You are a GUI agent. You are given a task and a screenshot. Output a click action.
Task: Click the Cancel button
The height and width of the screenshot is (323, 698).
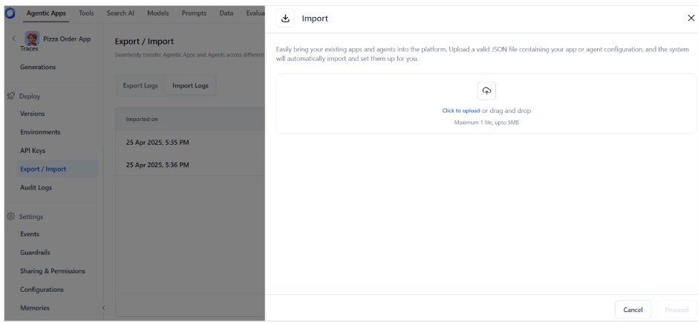(x=633, y=310)
